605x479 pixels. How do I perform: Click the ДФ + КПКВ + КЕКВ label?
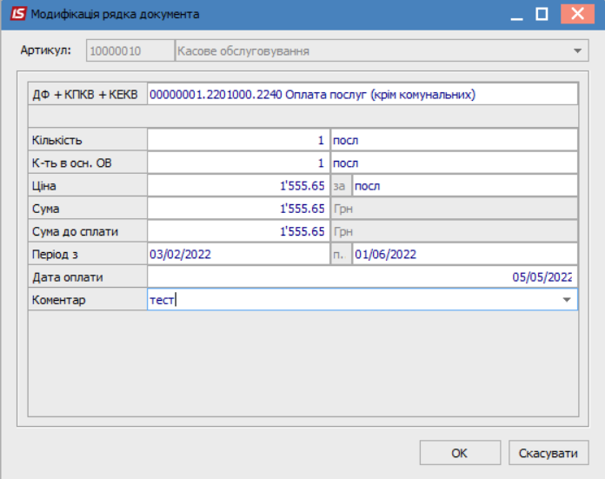tap(87, 94)
